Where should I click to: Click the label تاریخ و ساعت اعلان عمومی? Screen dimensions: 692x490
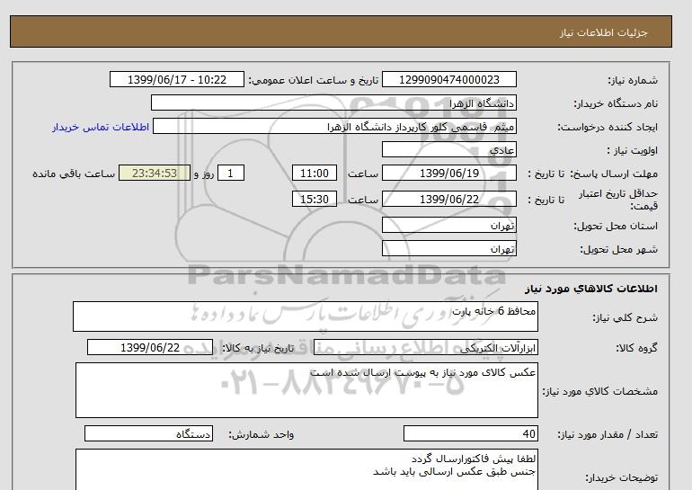314,80
